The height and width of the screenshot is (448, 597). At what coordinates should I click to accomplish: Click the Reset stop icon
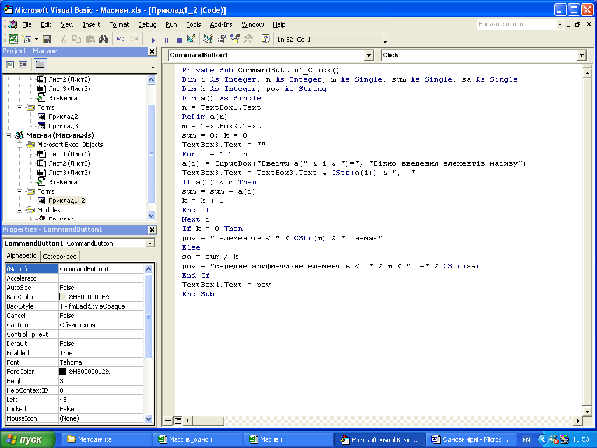[180, 40]
